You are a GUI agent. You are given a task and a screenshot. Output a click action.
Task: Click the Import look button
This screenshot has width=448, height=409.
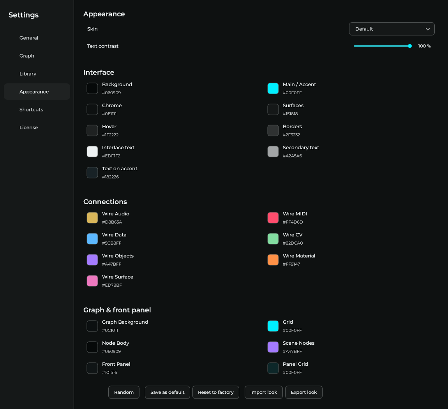coord(264,392)
